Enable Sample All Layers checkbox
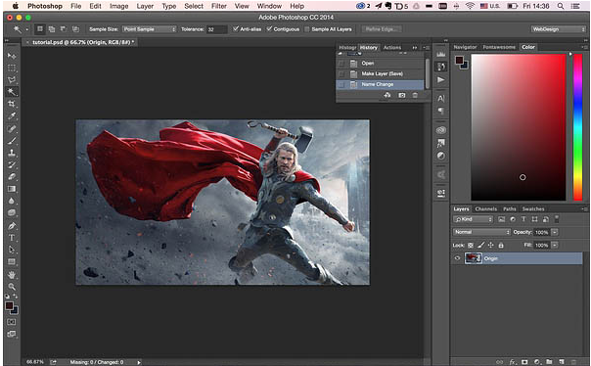This screenshot has height=366, width=591. (x=307, y=29)
